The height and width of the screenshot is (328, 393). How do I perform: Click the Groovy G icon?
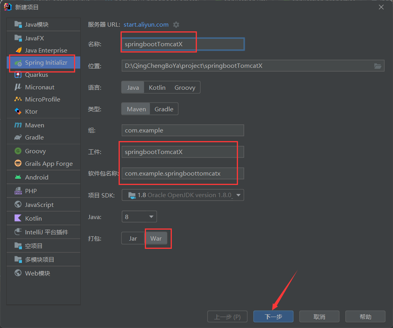[x=18, y=151]
